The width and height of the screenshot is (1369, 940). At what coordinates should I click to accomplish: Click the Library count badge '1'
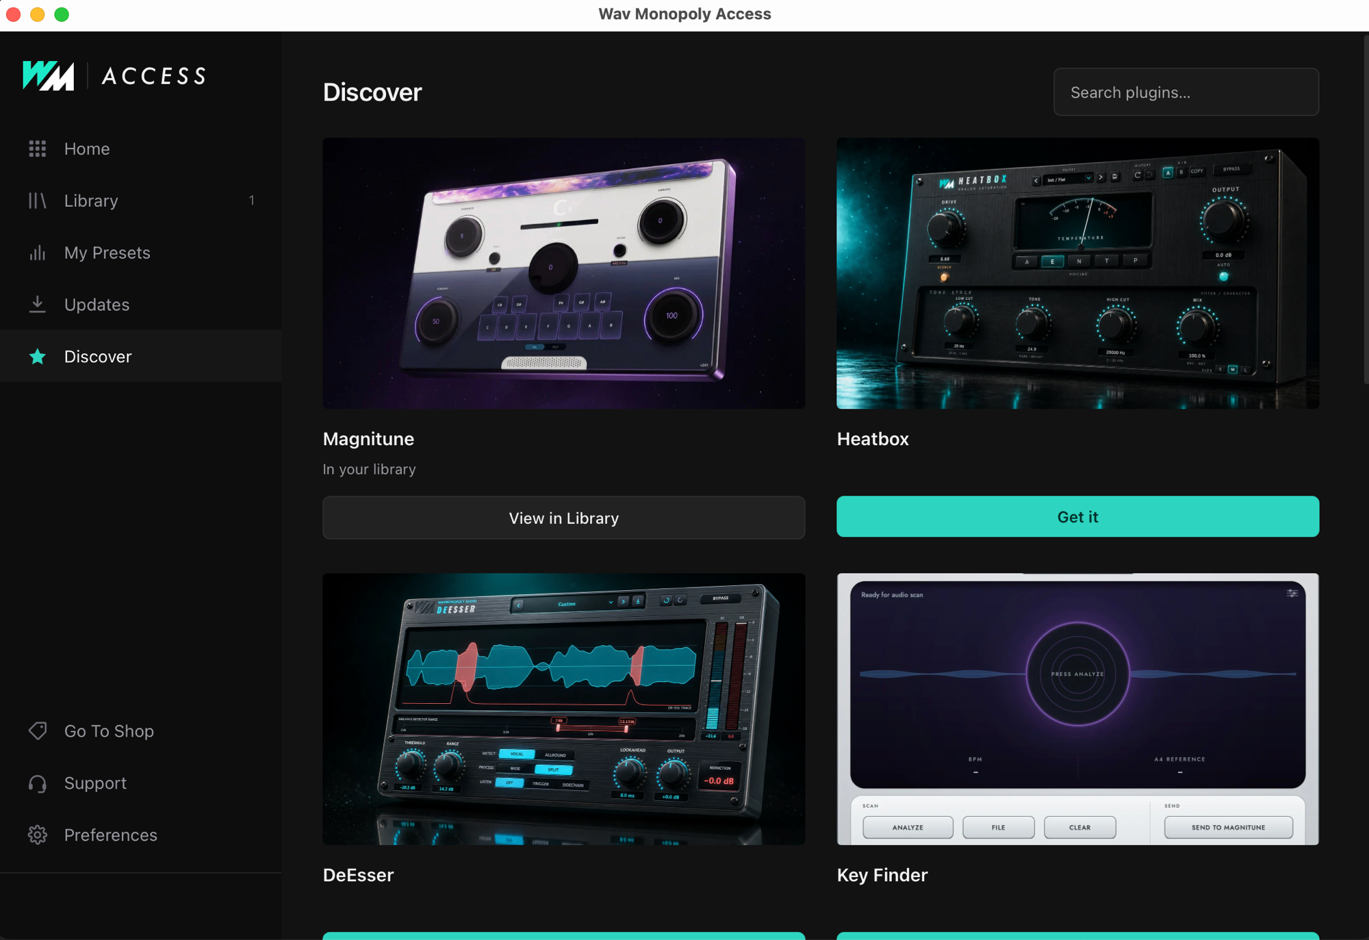pos(252,201)
